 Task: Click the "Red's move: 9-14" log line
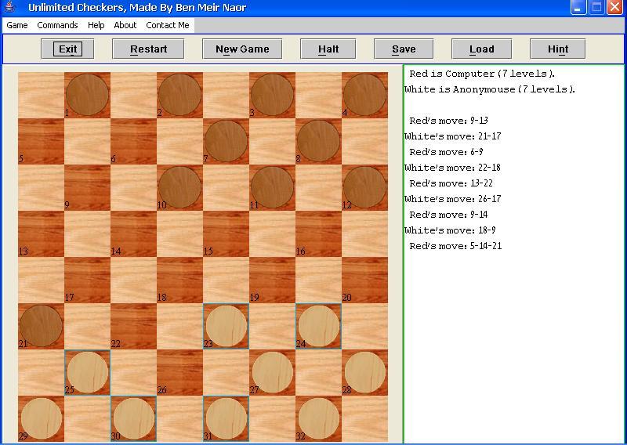pos(448,215)
